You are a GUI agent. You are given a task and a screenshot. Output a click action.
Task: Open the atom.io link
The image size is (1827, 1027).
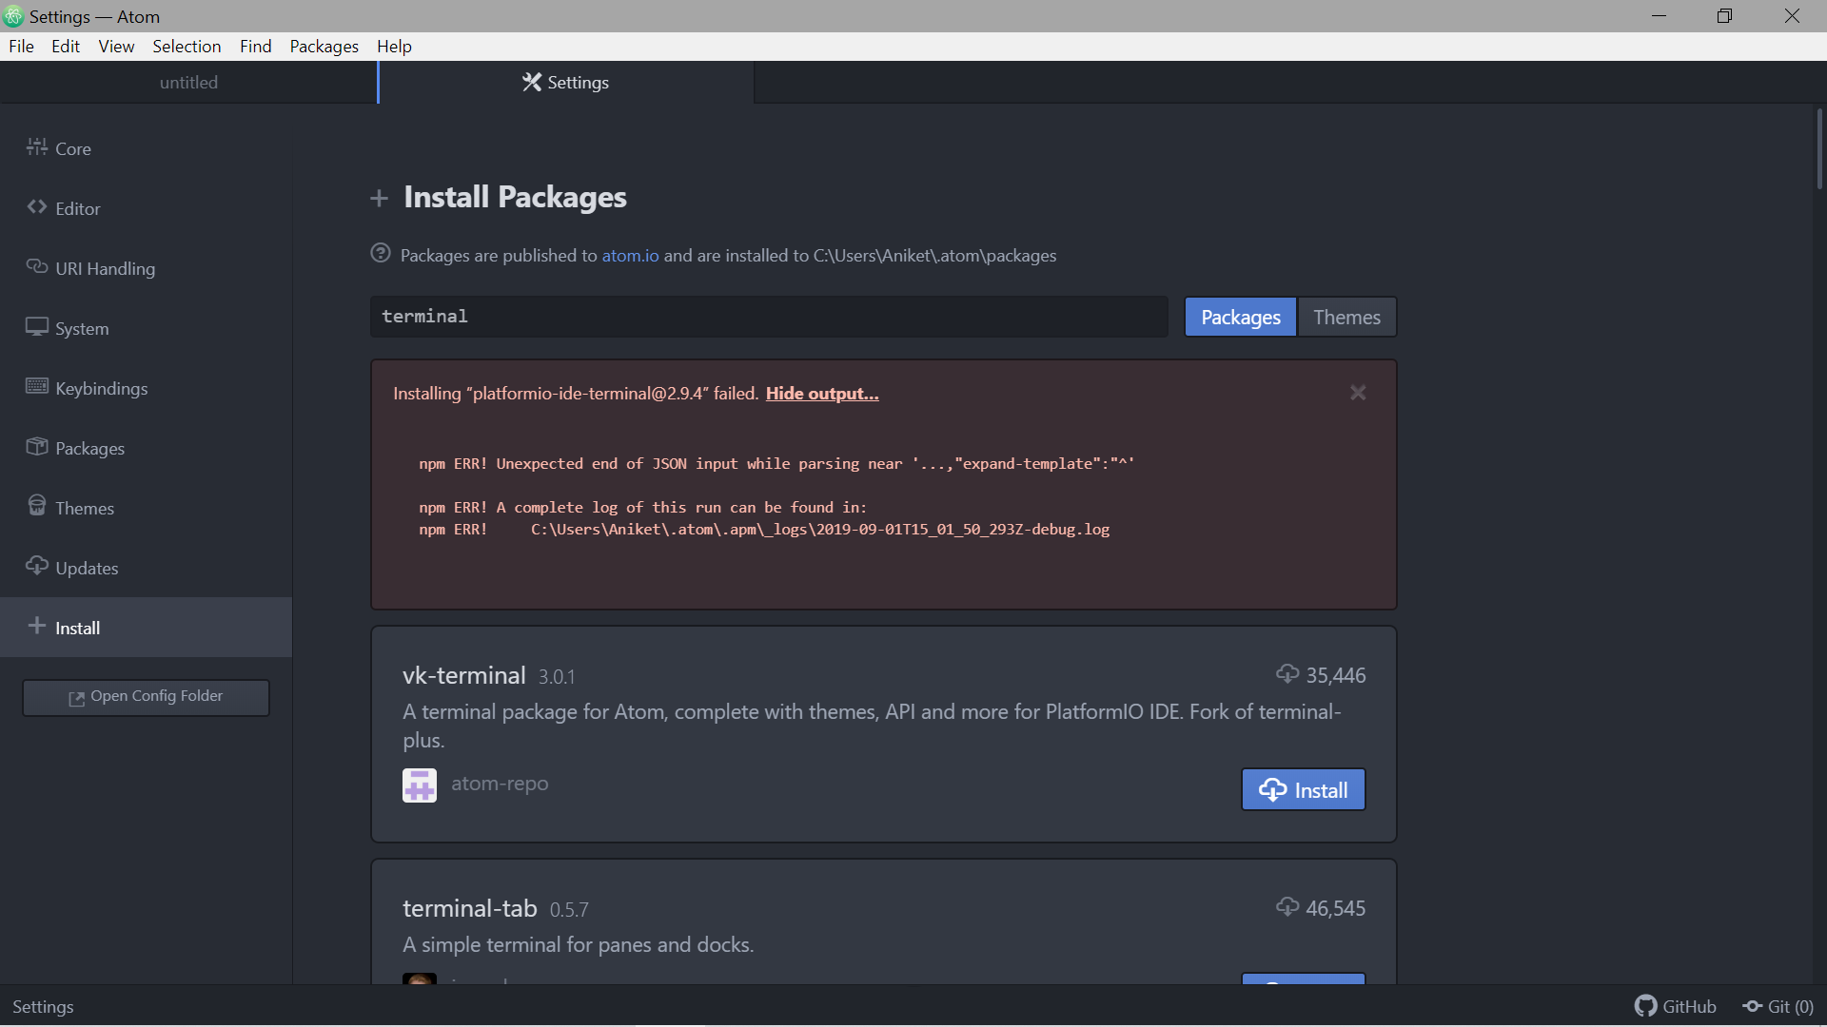tap(630, 255)
